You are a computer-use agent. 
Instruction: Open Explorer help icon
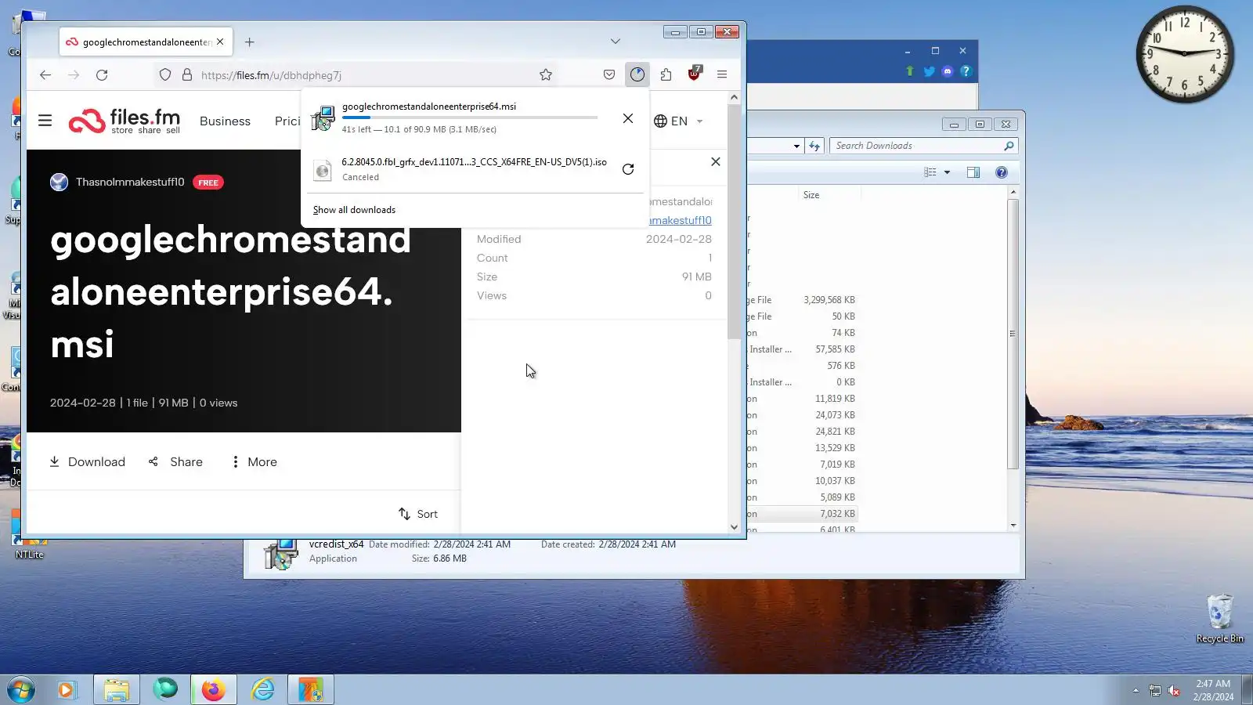click(1002, 172)
